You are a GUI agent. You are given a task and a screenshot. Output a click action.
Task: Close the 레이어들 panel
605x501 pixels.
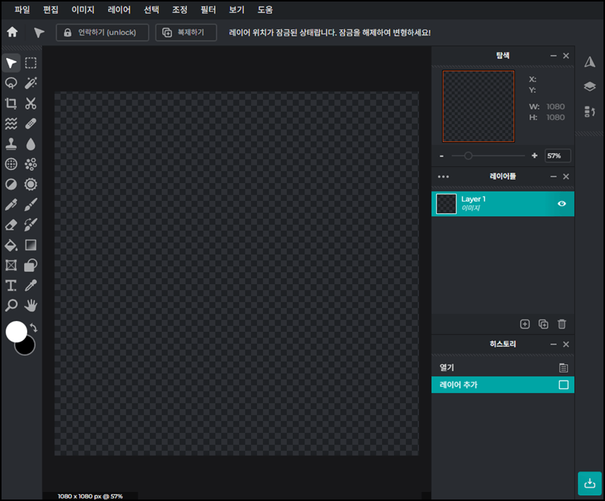point(566,177)
